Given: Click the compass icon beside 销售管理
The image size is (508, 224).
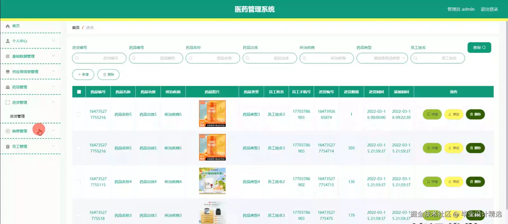Looking at the screenshot, I should tap(8, 131).
